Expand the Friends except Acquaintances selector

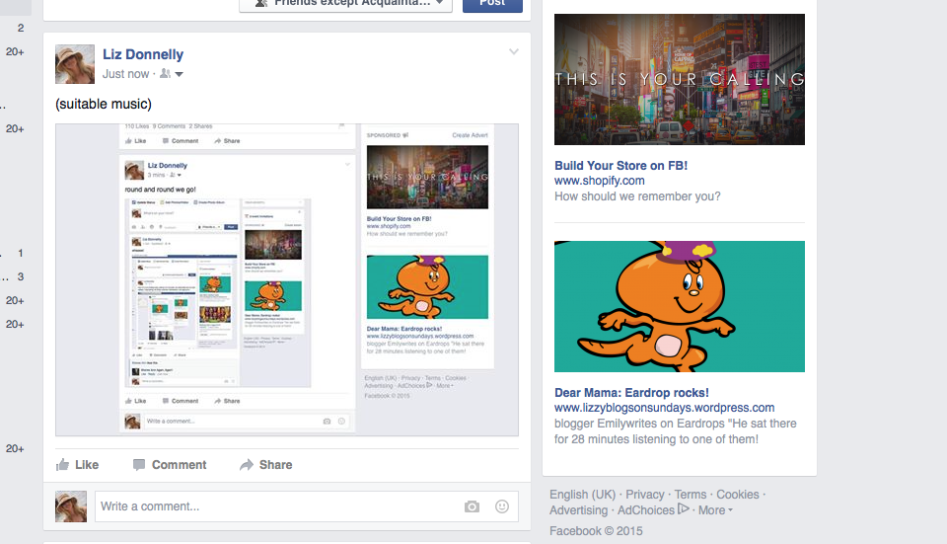click(345, 3)
